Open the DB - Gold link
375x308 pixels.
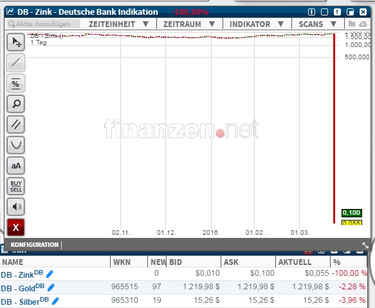point(23,287)
